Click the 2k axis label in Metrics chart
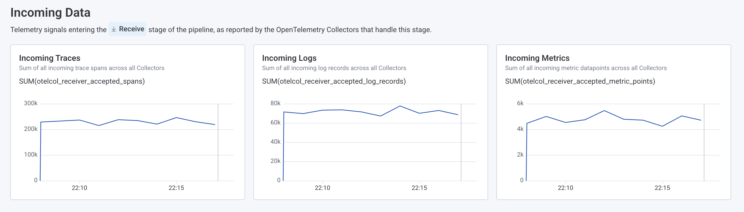744x212 pixels. (x=520, y=155)
